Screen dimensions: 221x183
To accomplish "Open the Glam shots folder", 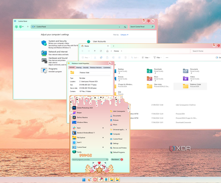I will tap(158, 86).
